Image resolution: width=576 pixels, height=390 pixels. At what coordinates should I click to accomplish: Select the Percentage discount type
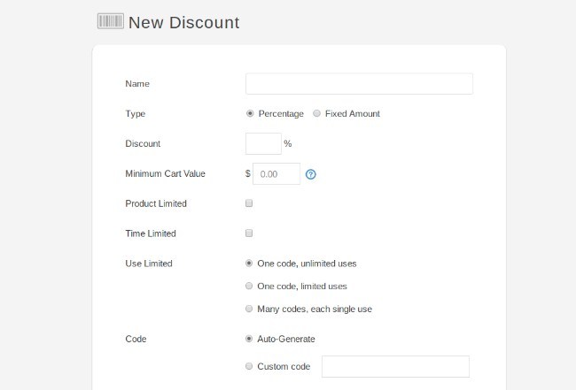250,113
